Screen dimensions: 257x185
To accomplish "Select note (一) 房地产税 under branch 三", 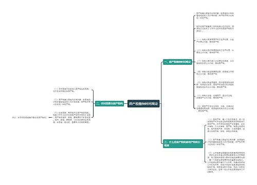I will [x=226, y=125].
